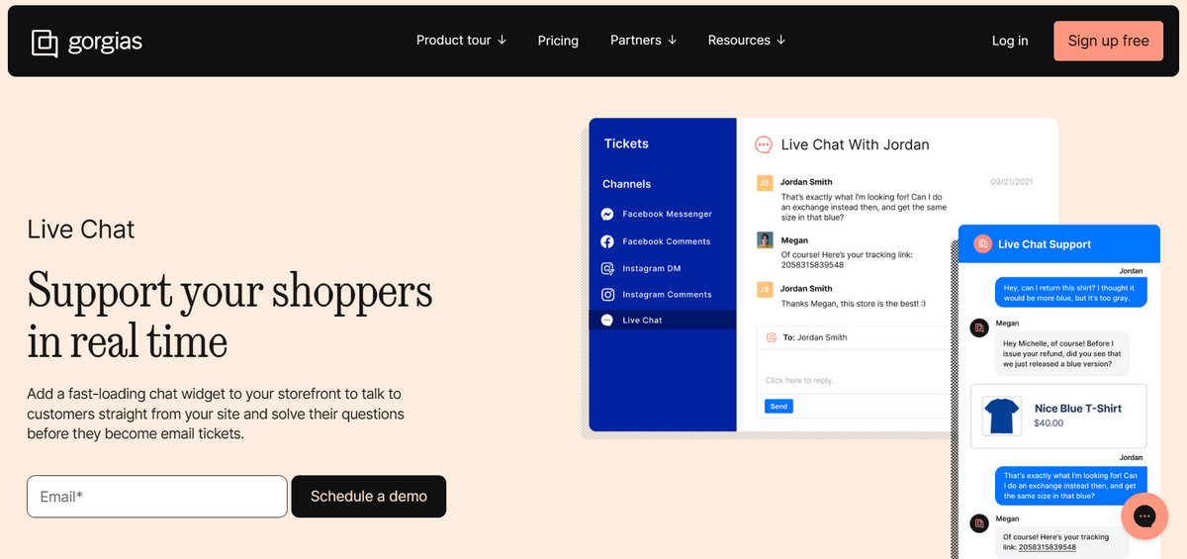Expand the Partners menu
This screenshot has width=1187, height=559.
pyautogui.click(x=644, y=41)
